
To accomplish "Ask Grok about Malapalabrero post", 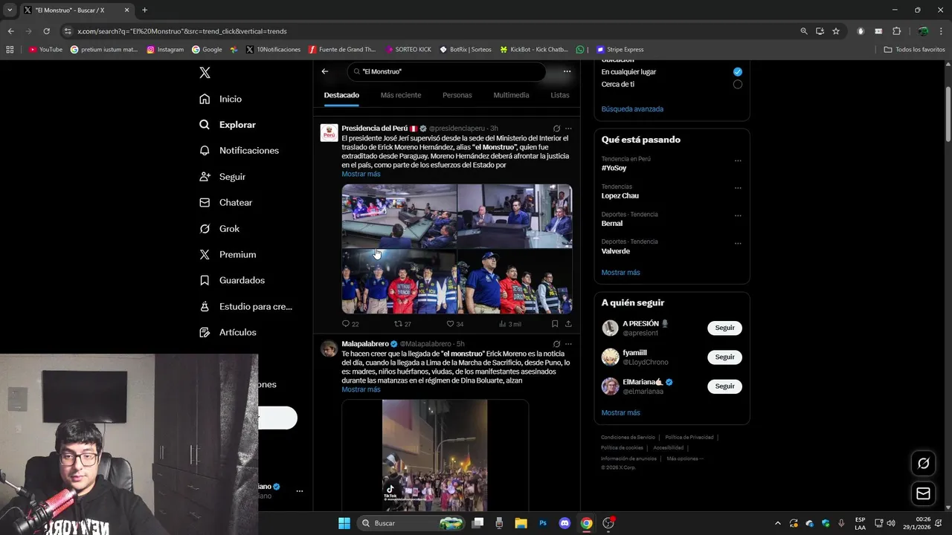I will pyautogui.click(x=556, y=344).
